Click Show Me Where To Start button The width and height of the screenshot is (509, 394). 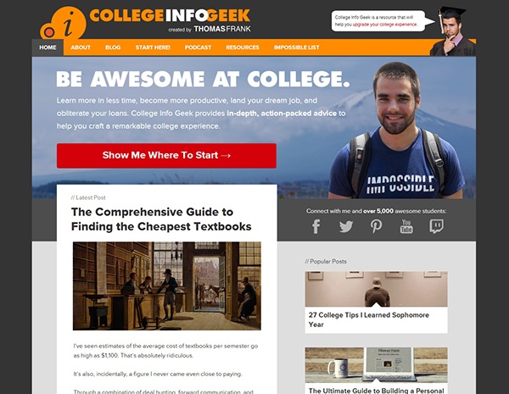pos(166,156)
